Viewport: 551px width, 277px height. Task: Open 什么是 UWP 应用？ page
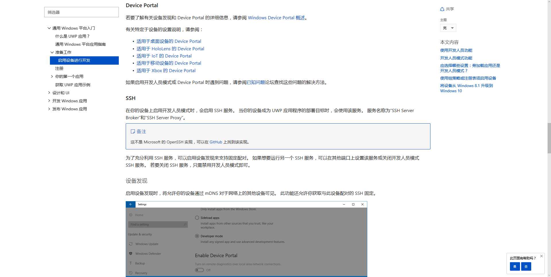click(72, 36)
